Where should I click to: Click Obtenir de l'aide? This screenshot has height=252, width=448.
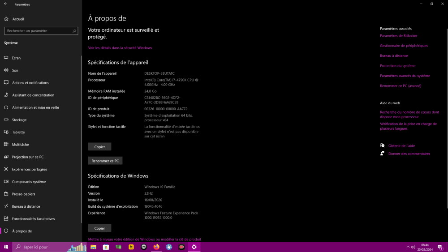pyautogui.click(x=401, y=146)
